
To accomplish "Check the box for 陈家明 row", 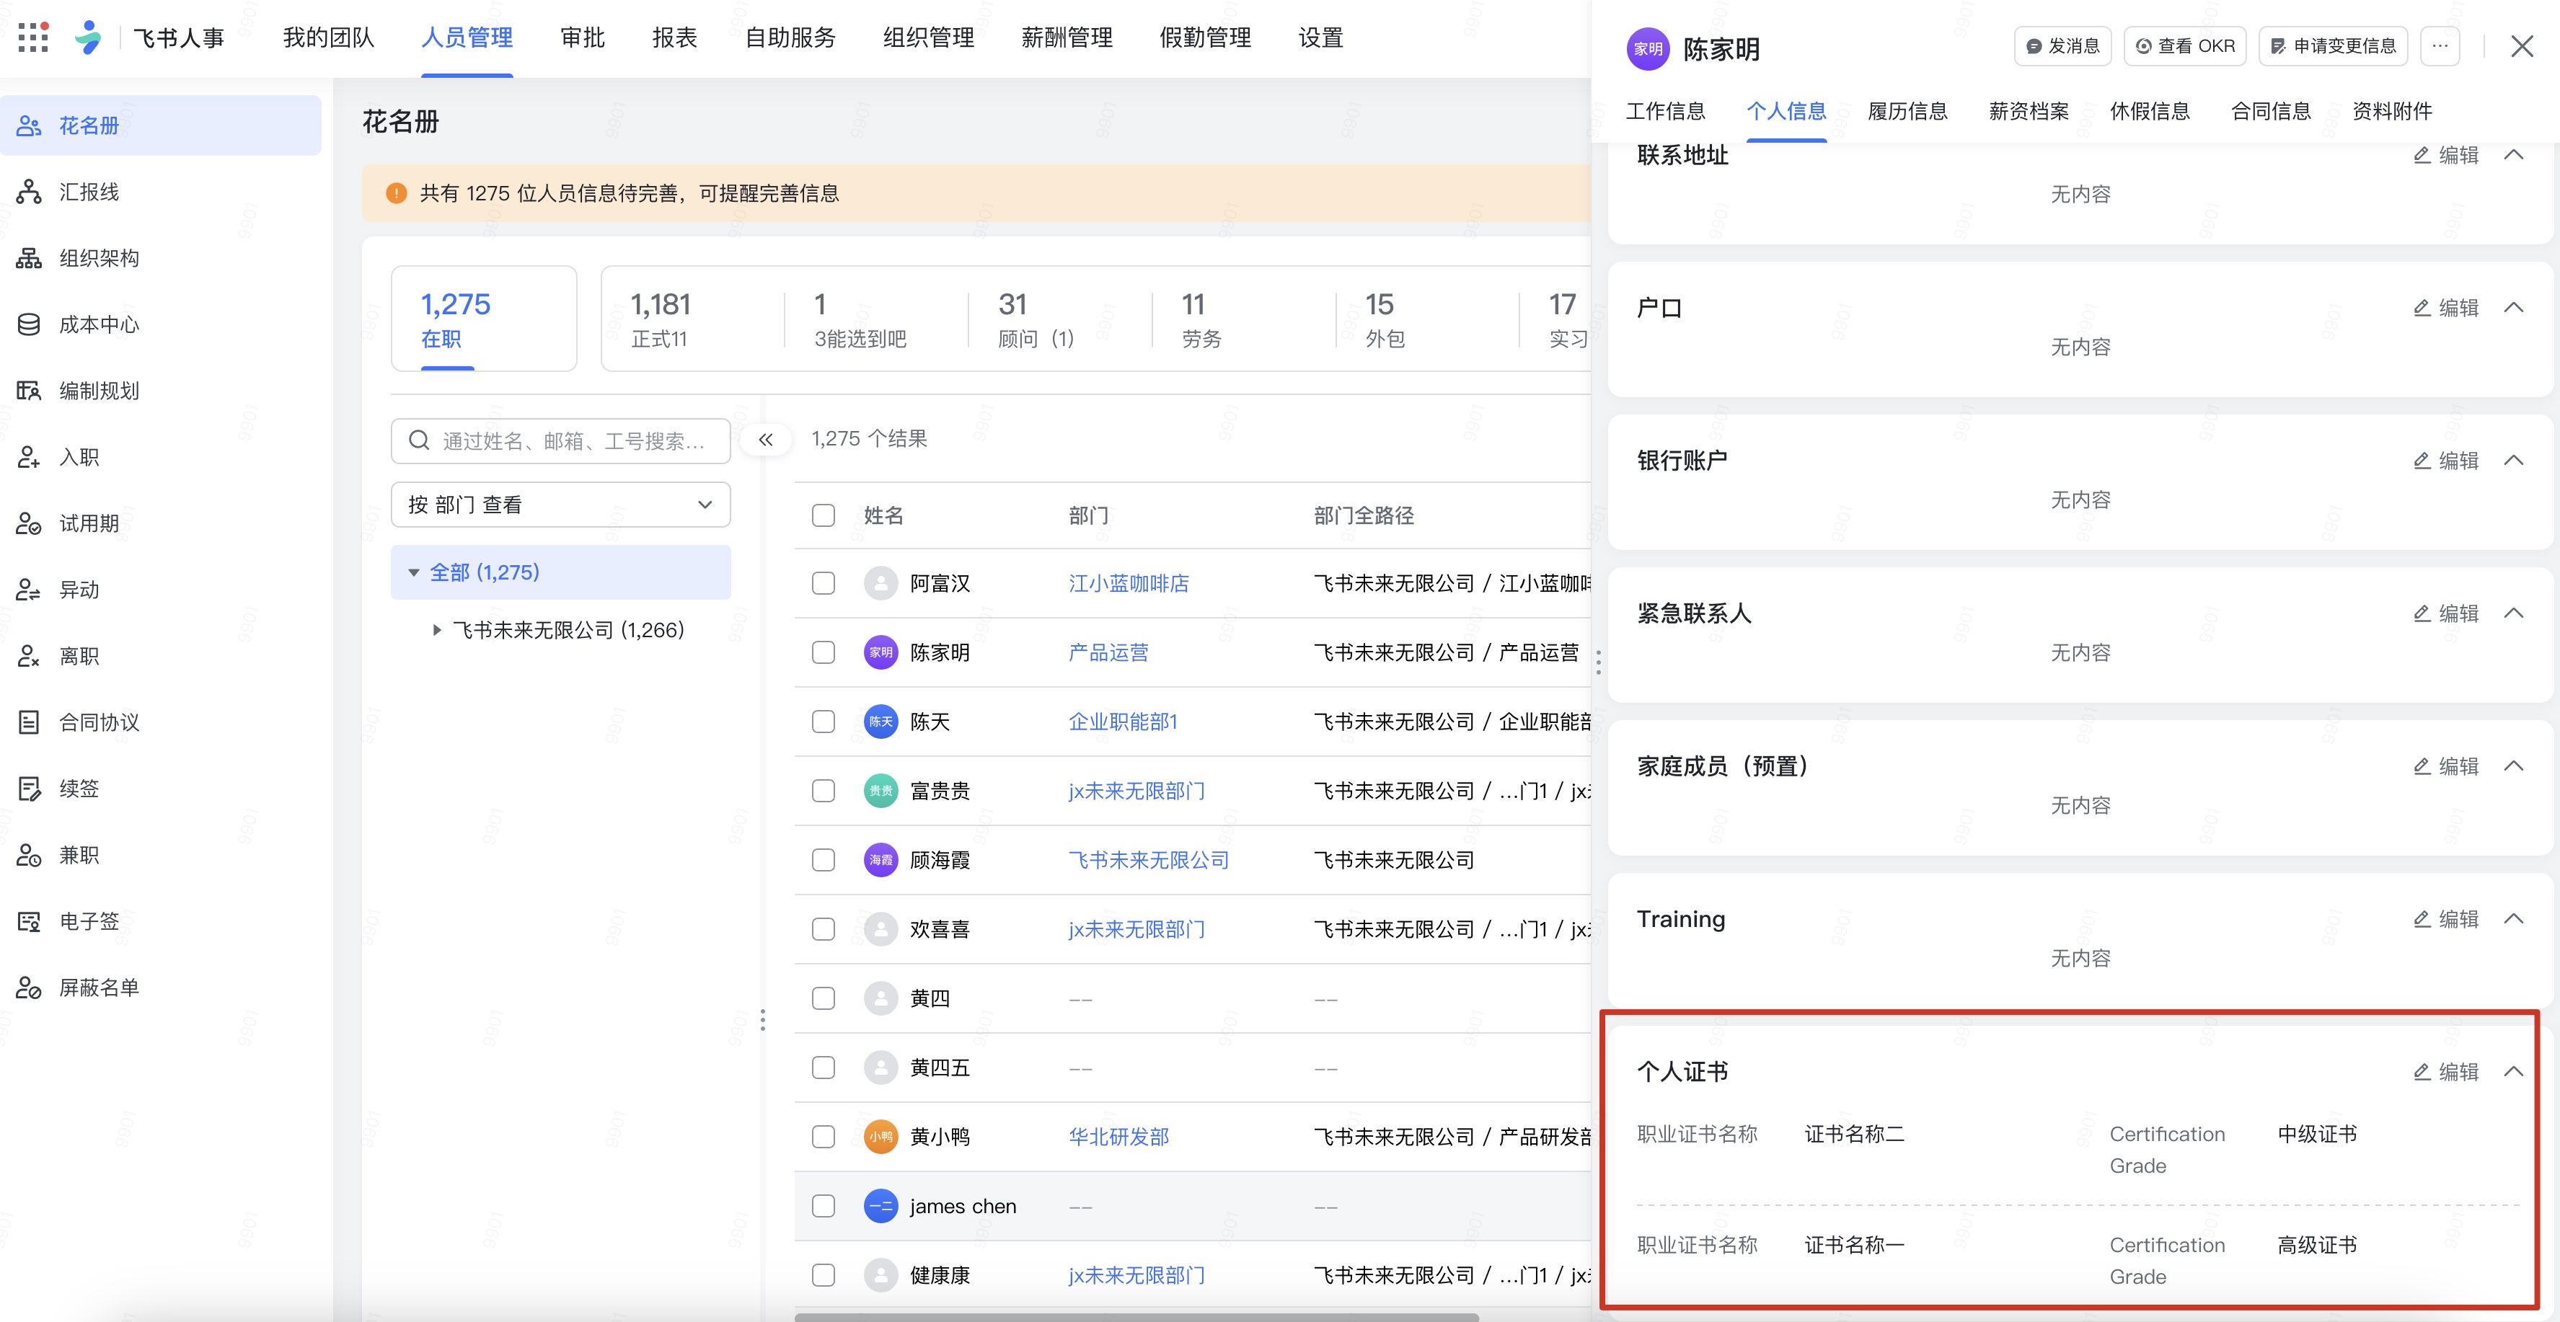I will click(823, 652).
